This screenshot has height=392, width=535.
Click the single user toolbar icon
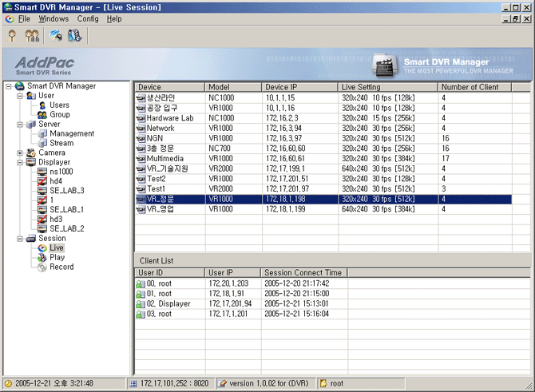(12, 35)
